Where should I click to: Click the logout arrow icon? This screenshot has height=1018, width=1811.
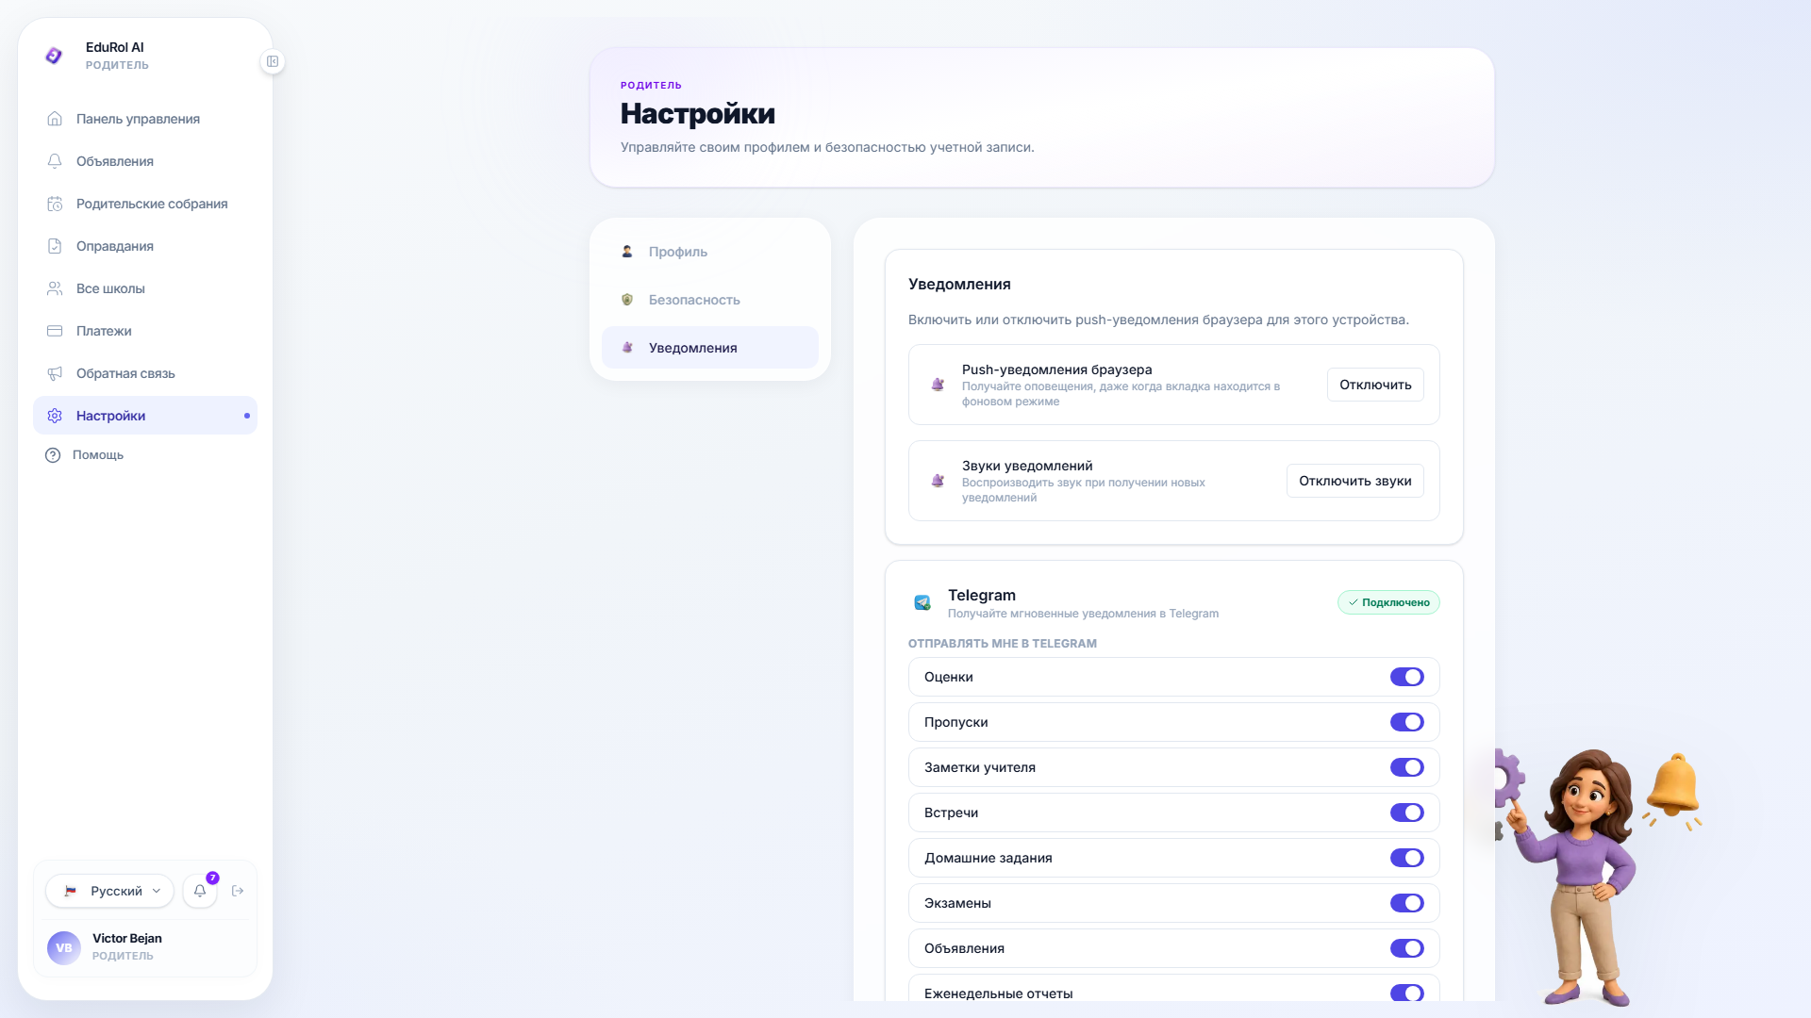[238, 891]
